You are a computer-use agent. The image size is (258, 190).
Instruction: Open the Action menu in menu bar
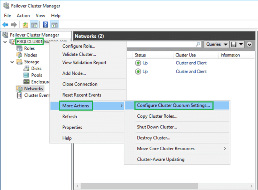[23, 16]
